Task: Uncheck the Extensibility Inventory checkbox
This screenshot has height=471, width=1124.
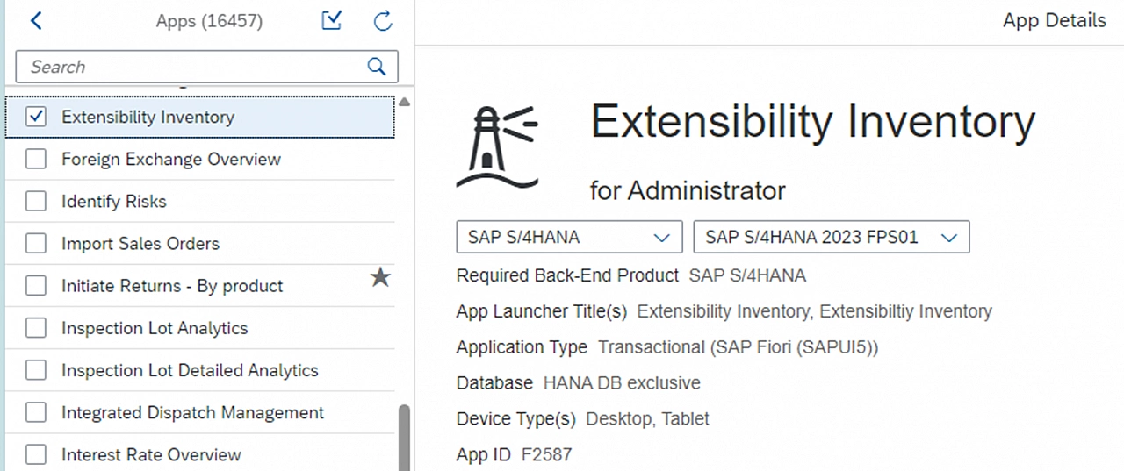Action: click(x=36, y=117)
